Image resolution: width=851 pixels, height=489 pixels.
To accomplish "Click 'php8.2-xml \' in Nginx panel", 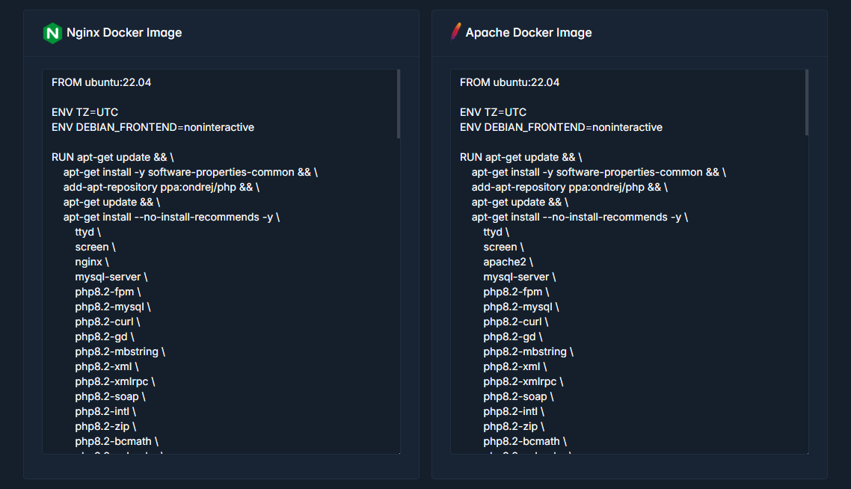I will [107, 367].
